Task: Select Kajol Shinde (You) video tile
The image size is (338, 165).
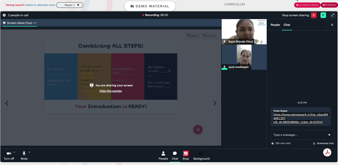Action: coord(244,32)
